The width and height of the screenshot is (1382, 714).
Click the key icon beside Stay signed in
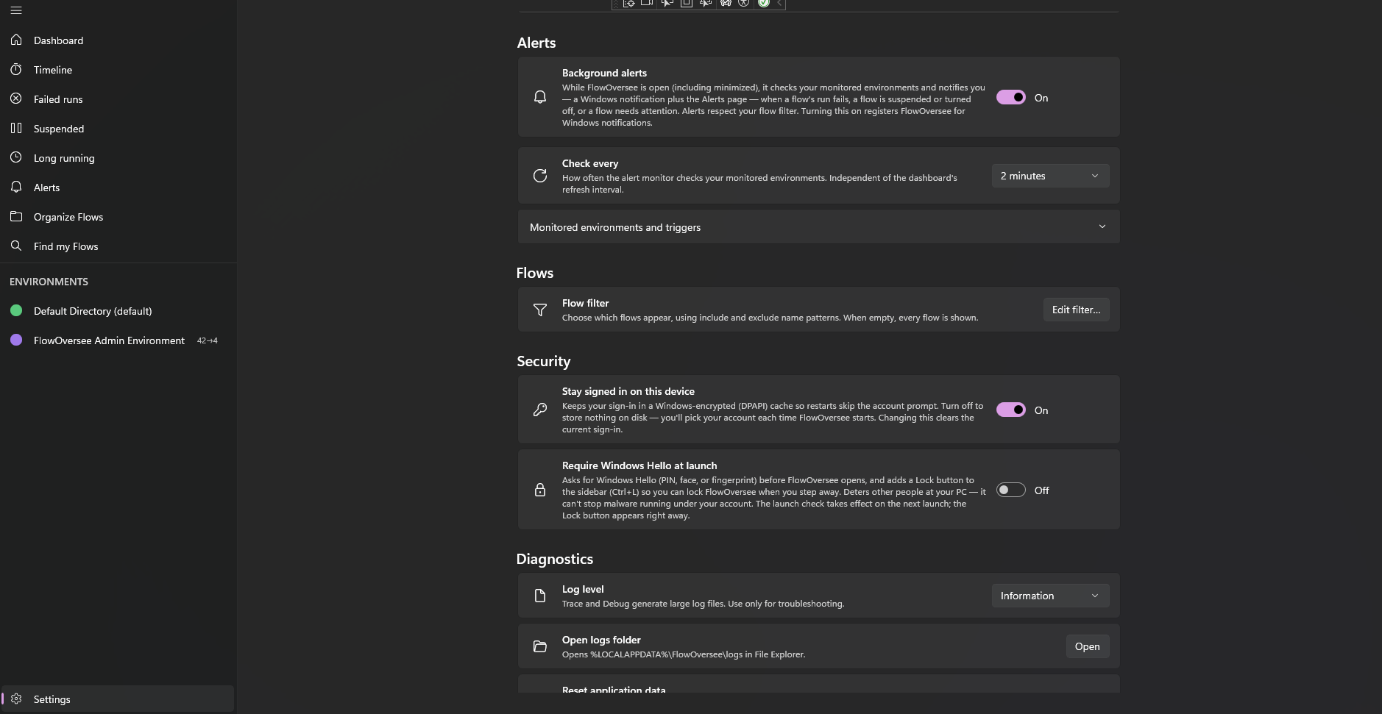(x=540, y=410)
